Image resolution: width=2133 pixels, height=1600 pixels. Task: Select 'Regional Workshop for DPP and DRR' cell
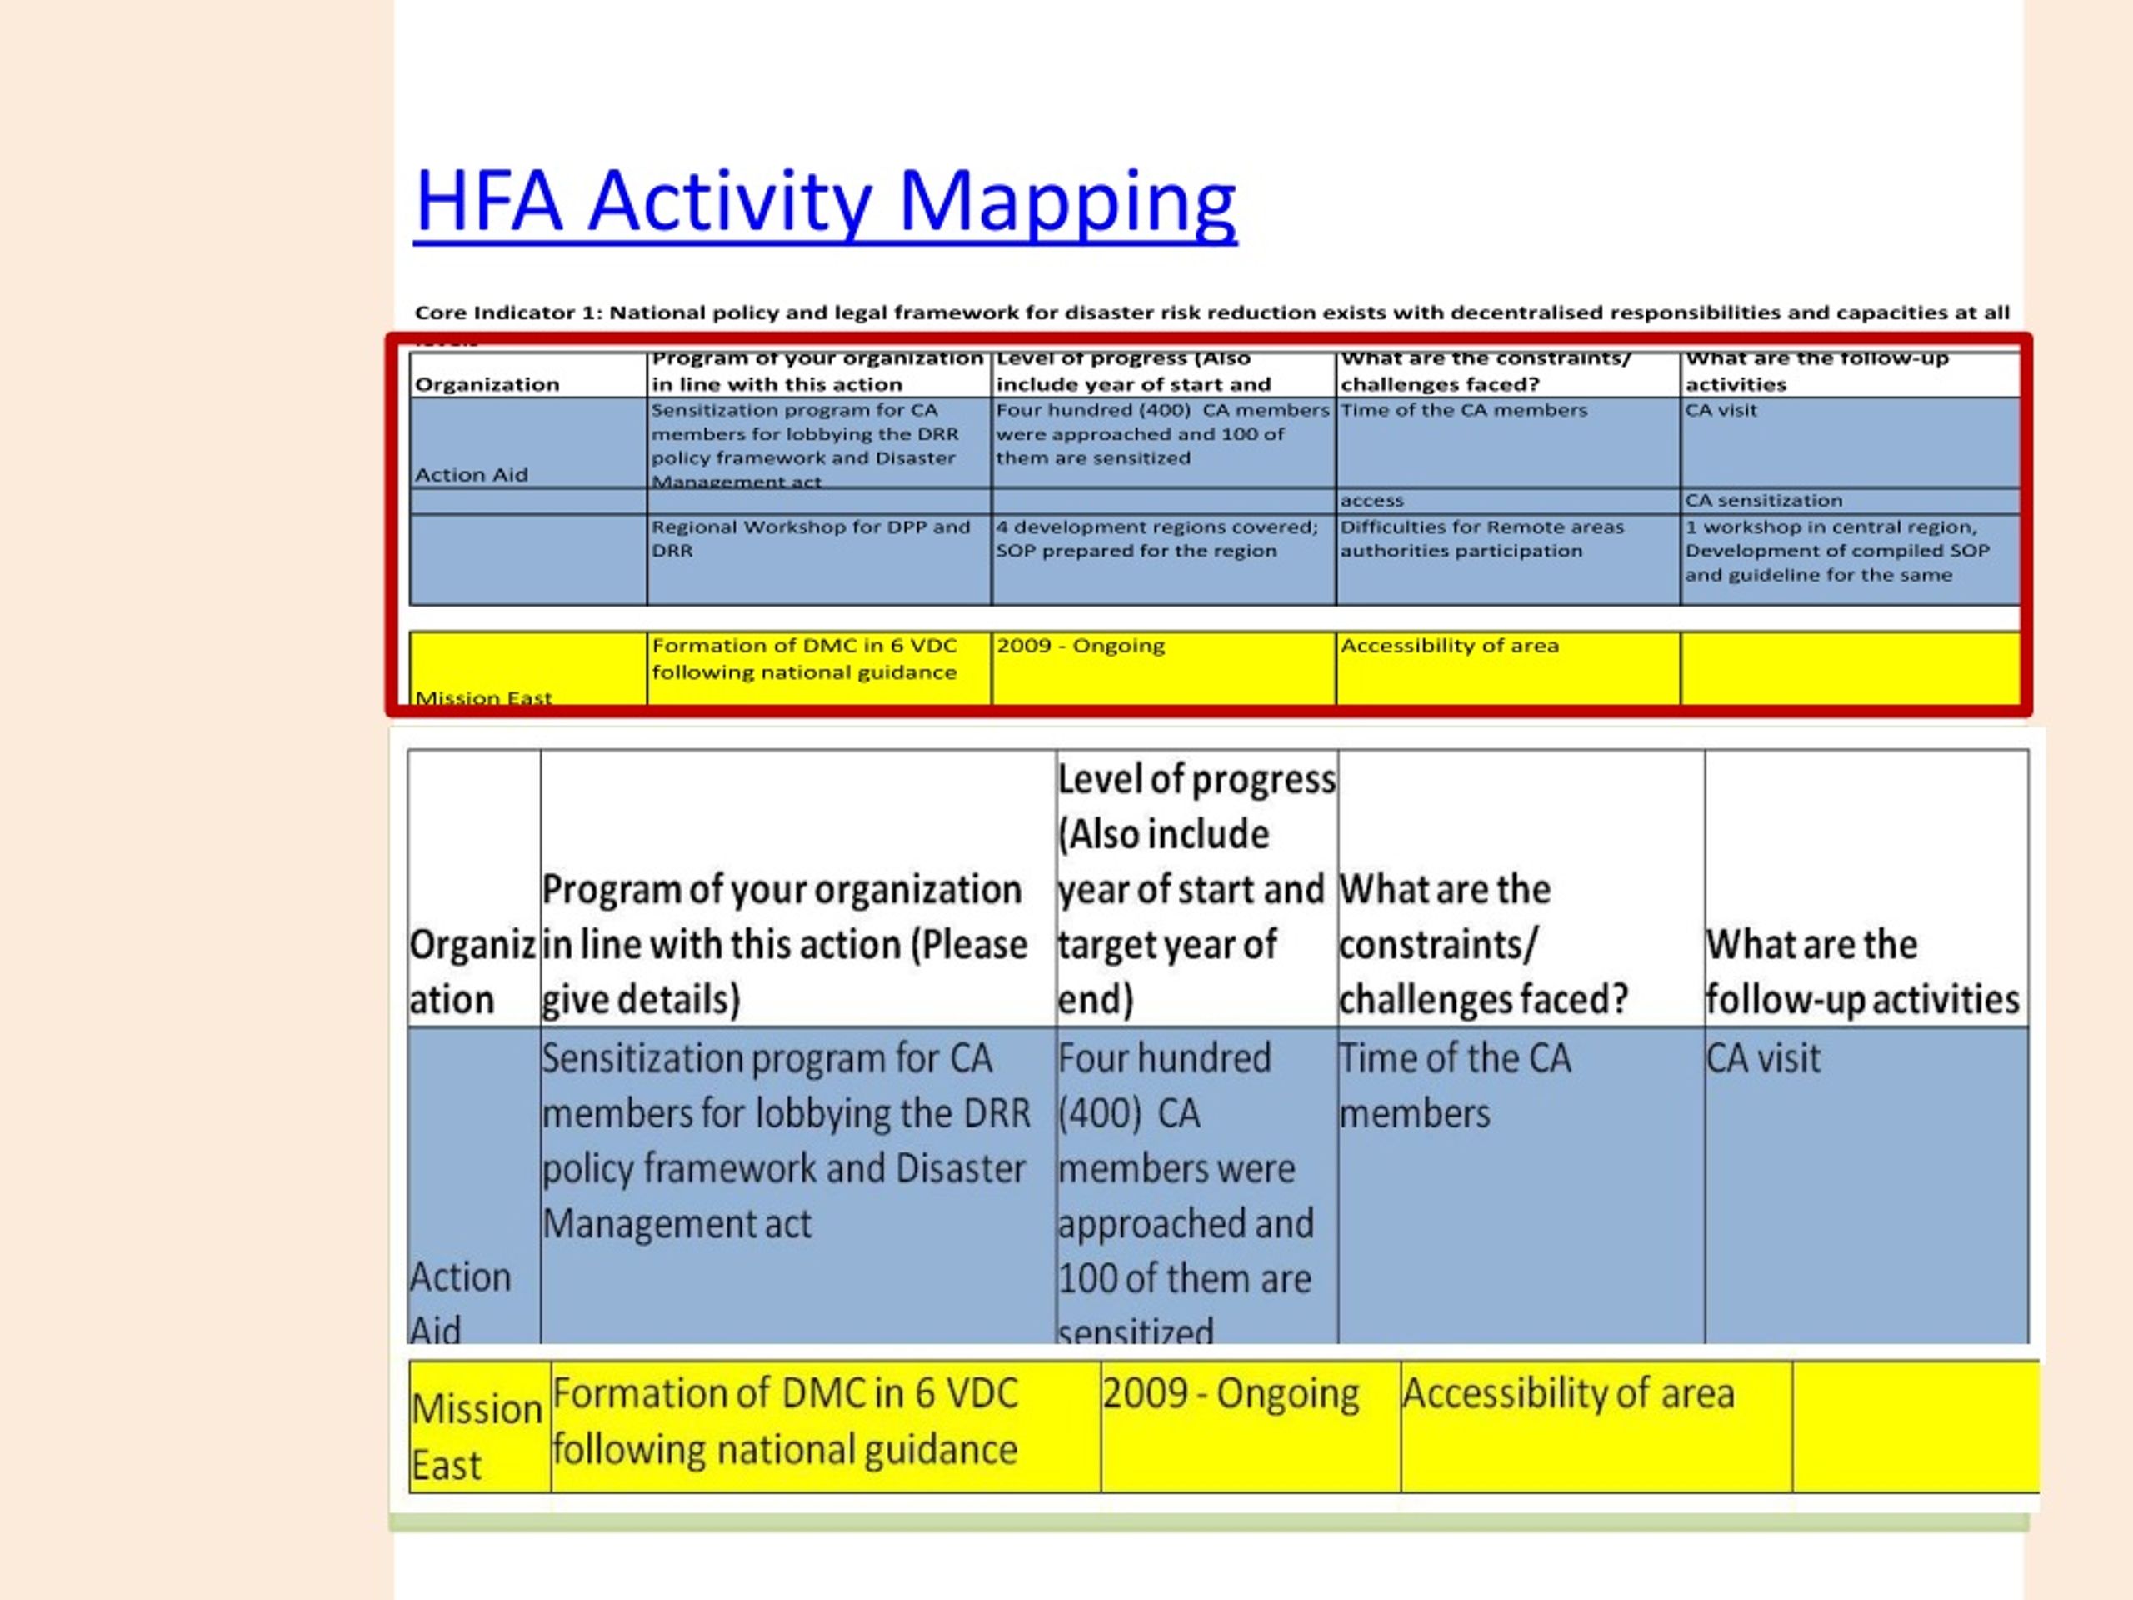tap(819, 560)
